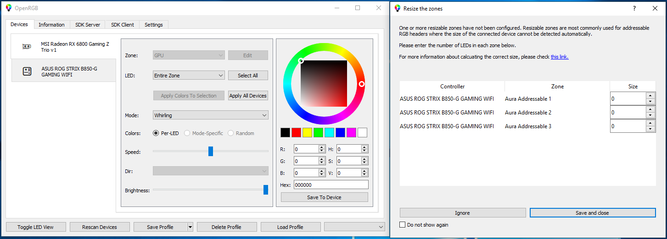Increase the Aura Addressable 2 size with the up arrow
Screen dimensions: 667x239
(x=650, y=109)
